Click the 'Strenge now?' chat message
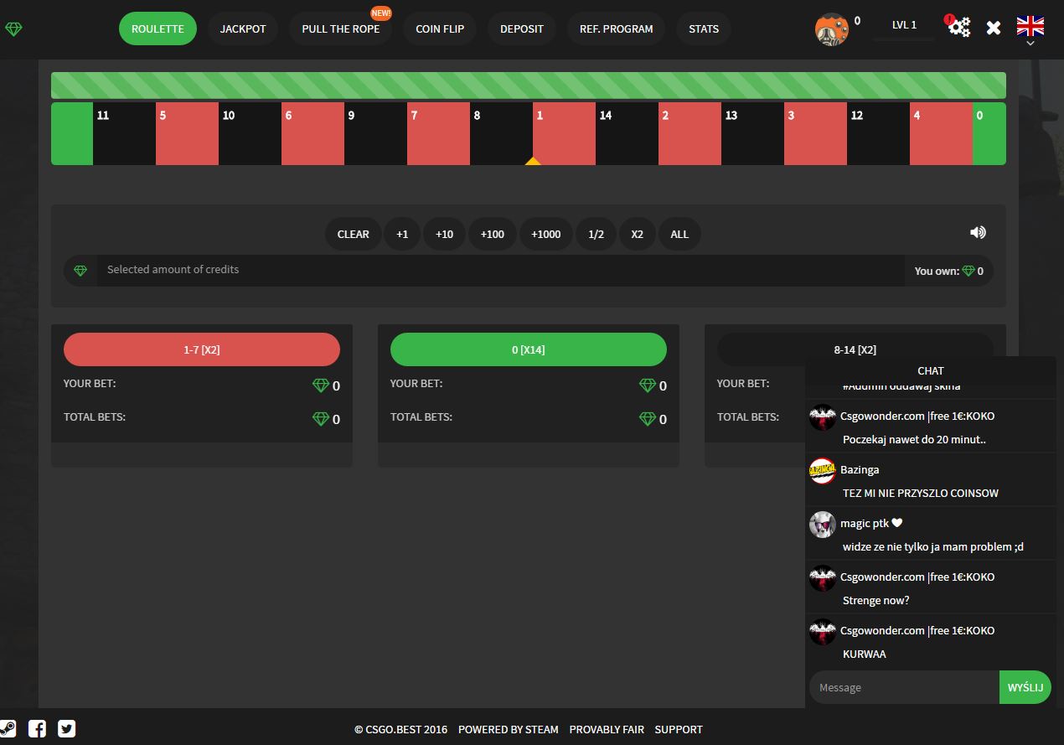 click(x=875, y=600)
